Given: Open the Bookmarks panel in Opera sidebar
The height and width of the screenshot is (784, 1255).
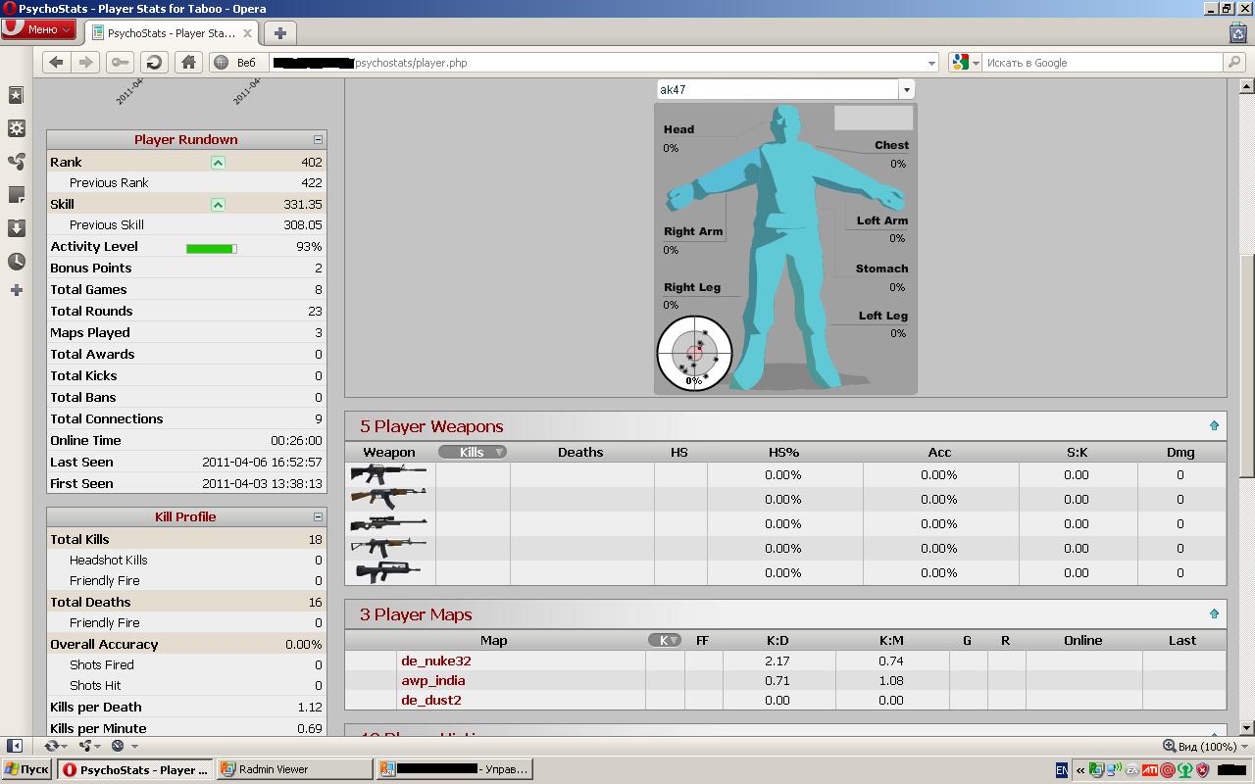Looking at the screenshot, I should (16, 95).
